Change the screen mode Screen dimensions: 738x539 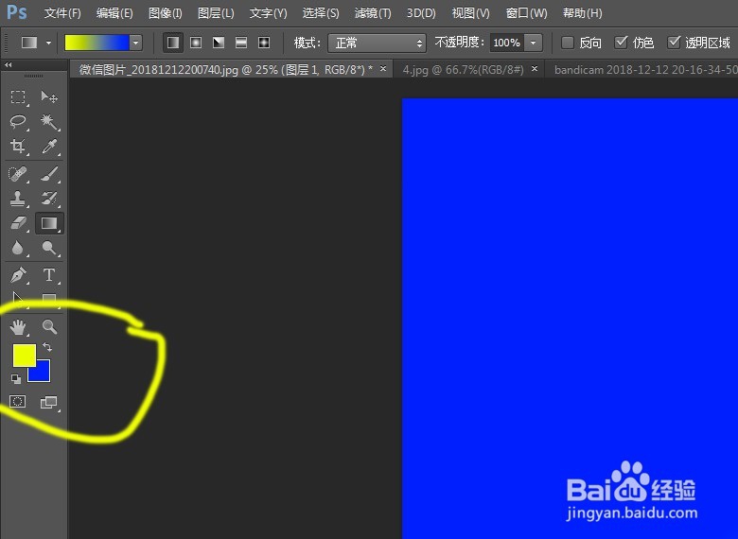pos(49,402)
